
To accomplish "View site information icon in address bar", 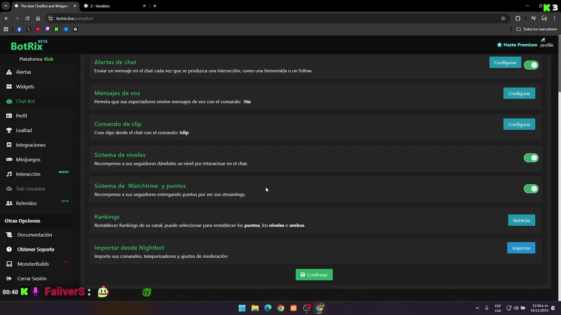I will 51,18.
